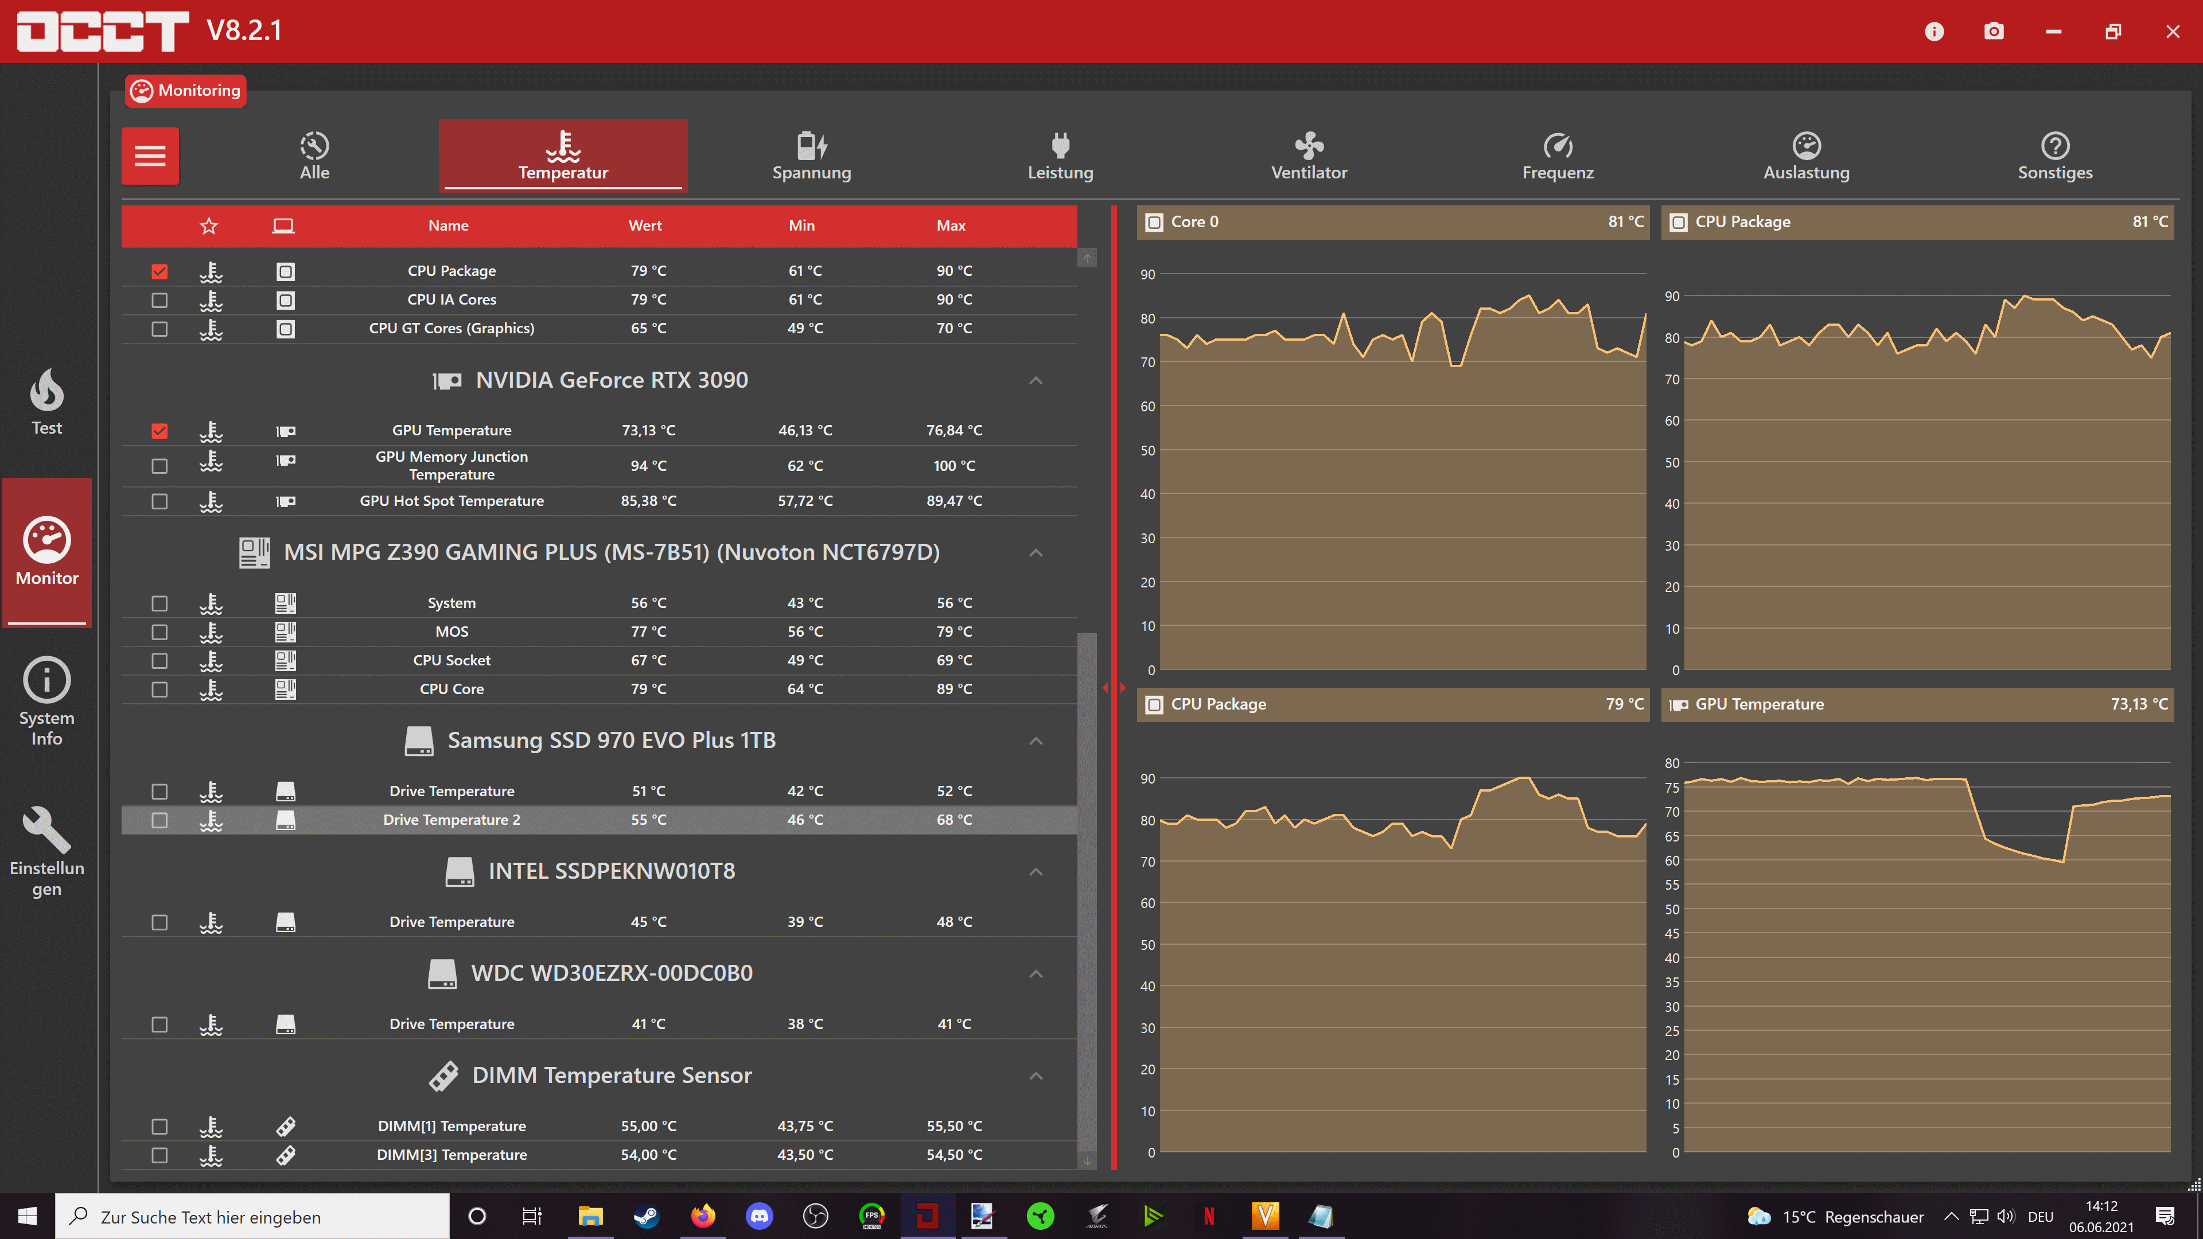
Task: Click the Monitoring label button
Action: [x=185, y=91]
